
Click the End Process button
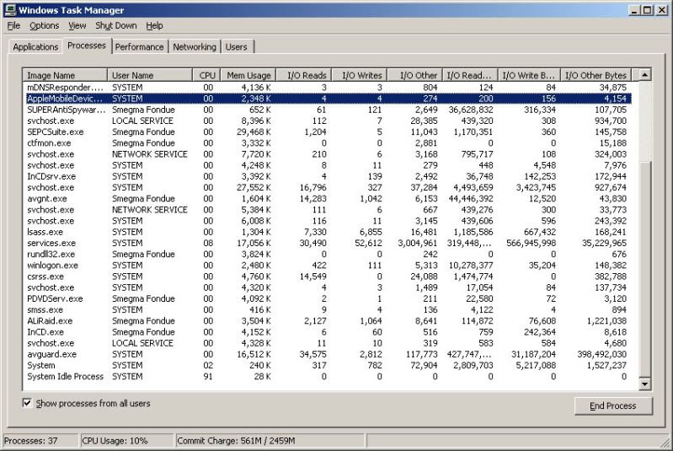pos(613,405)
